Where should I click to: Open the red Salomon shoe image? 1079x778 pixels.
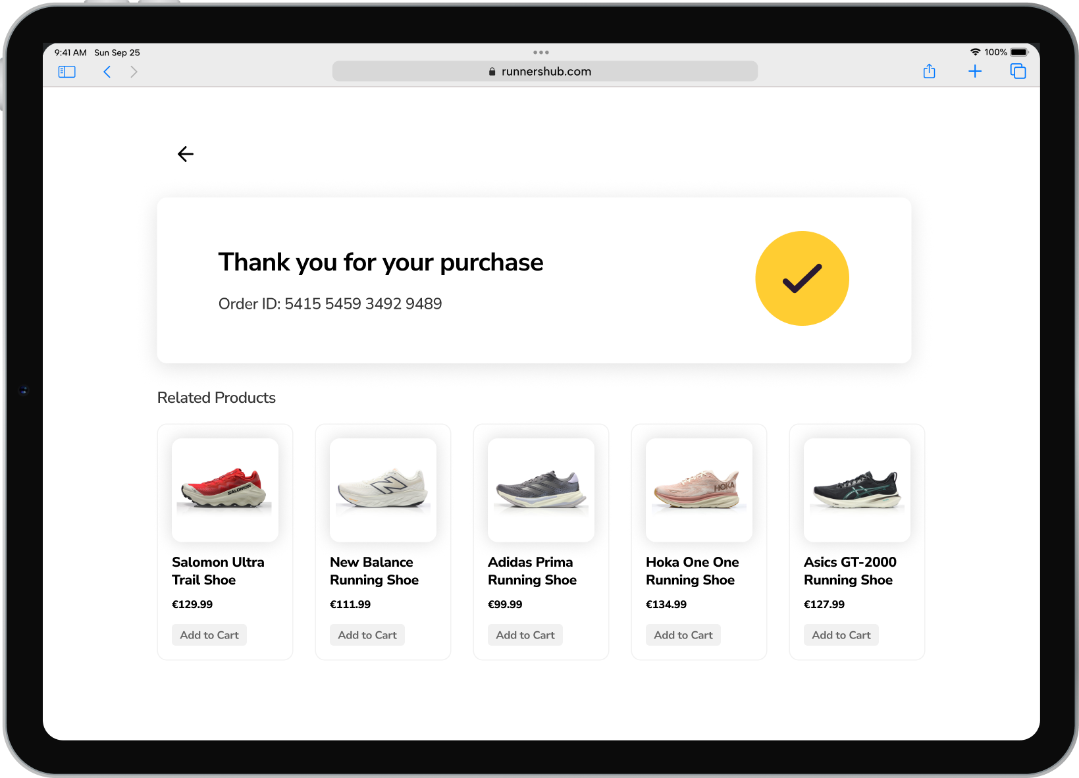[225, 490]
